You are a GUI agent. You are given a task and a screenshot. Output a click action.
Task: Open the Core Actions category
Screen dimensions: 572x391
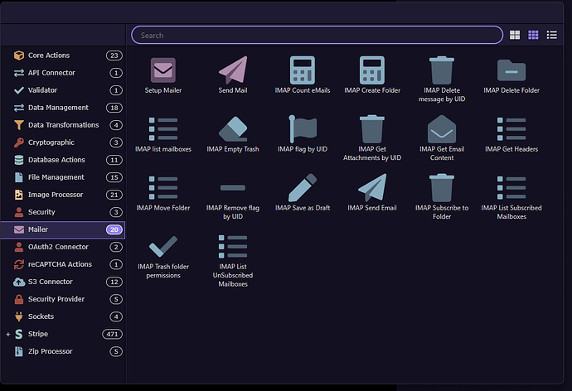pyautogui.click(x=63, y=56)
